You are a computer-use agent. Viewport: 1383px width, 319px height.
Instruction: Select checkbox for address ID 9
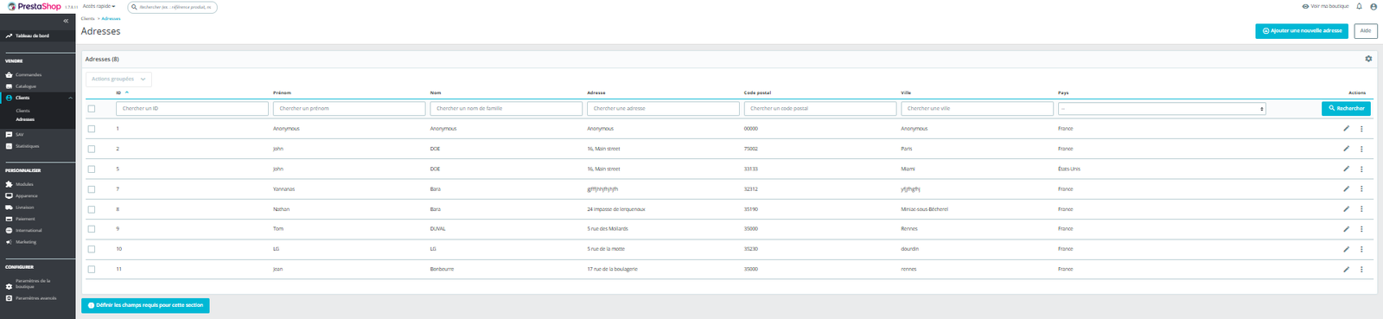click(92, 229)
